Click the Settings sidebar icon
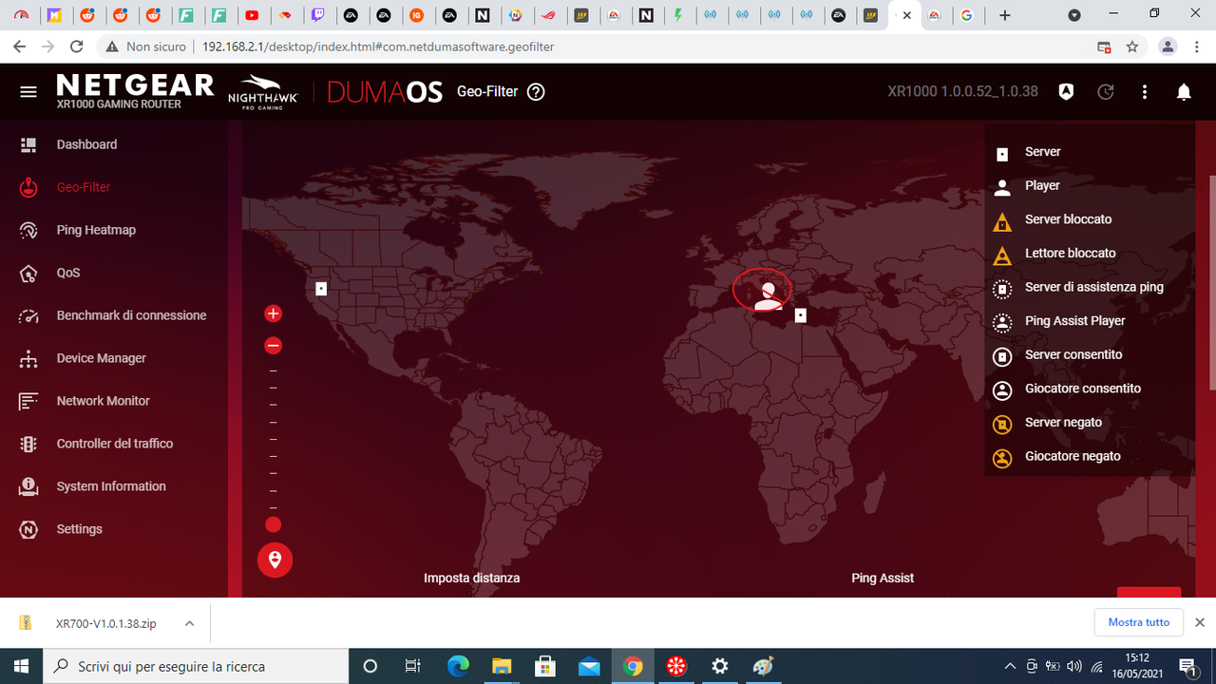 tap(28, 529)
